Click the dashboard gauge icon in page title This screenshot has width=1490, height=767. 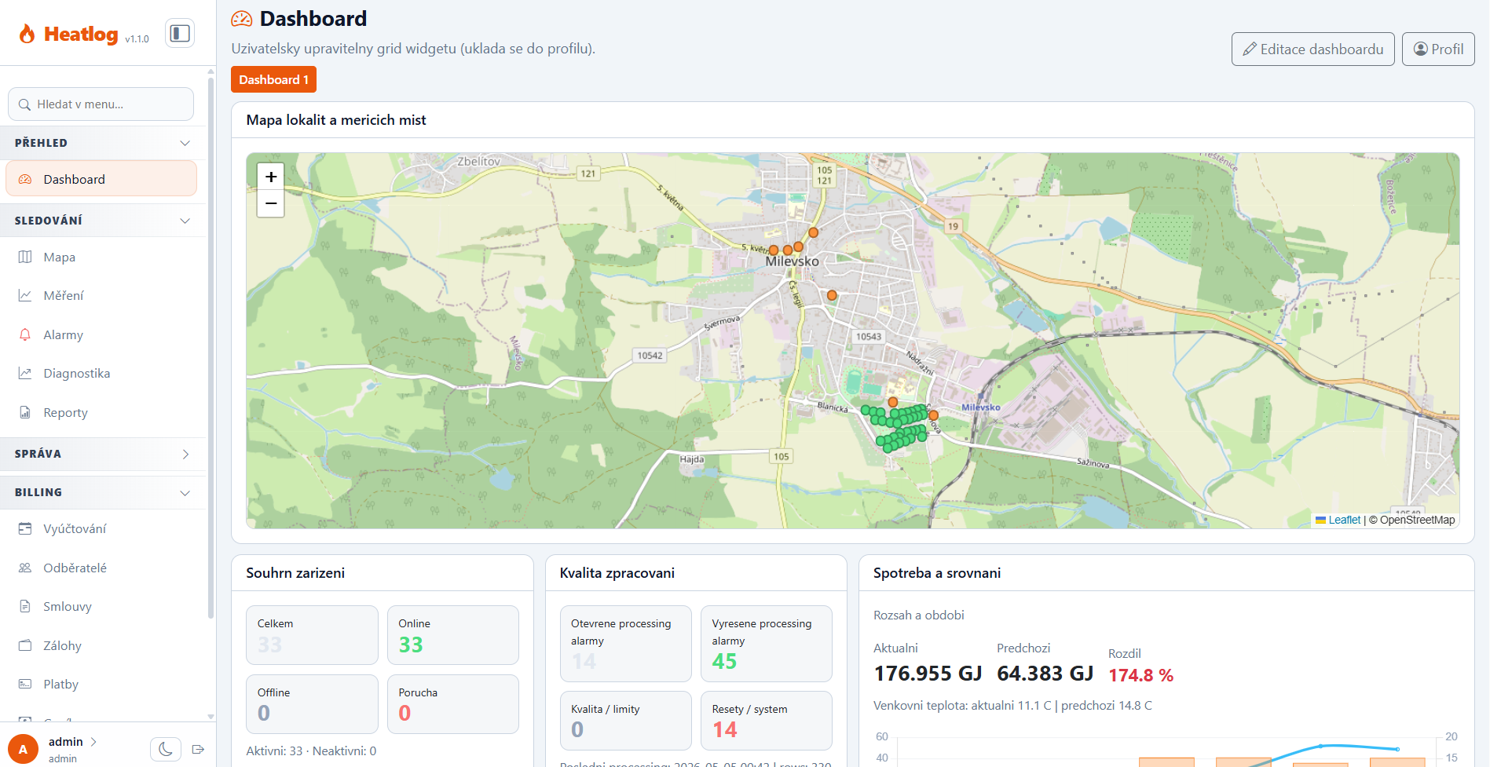[x=242, y=19]
